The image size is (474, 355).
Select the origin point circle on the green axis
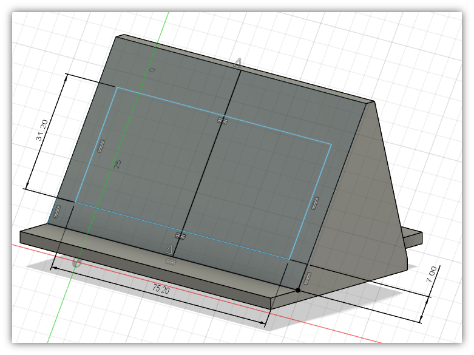[x=77, y=263]
